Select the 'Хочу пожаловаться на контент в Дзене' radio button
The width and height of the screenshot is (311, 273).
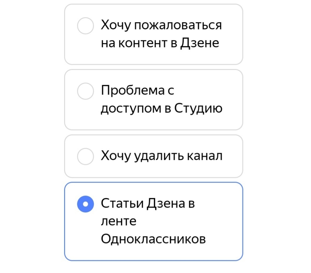click(x=85, y=26)
